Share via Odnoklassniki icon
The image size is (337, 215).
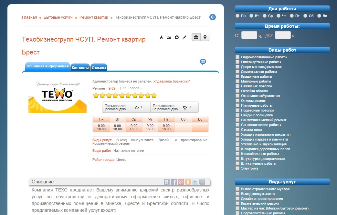tap(188, 182)
